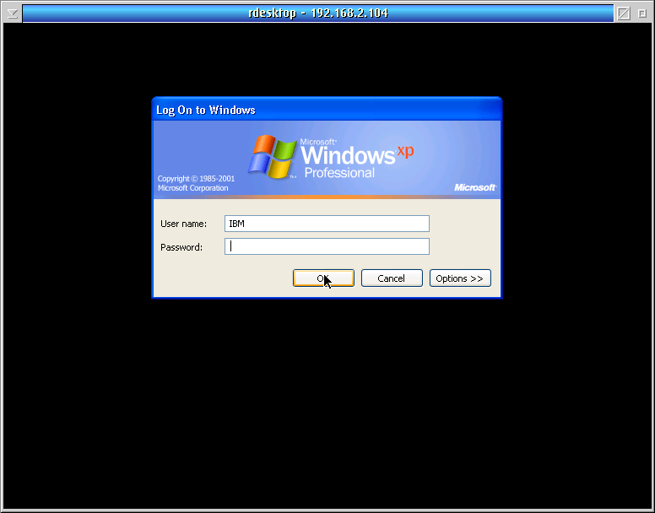Focus the User name field containing IBM
The image size is (655, 513).
(327, 224)
